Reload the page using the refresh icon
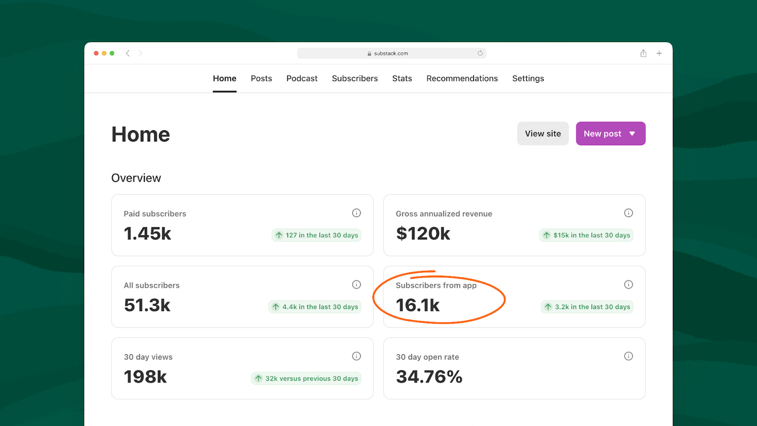 tap(480, 53)
